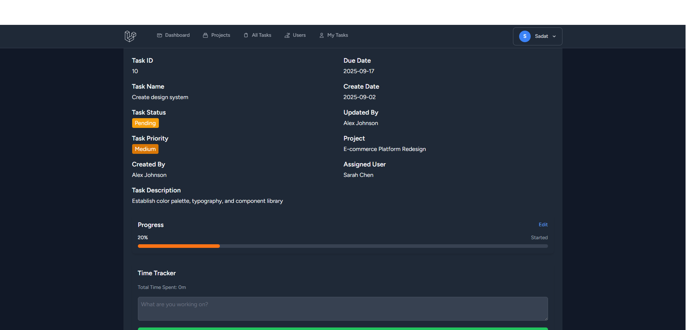
Task: Open My Tasks page
Action: (334, 35)
